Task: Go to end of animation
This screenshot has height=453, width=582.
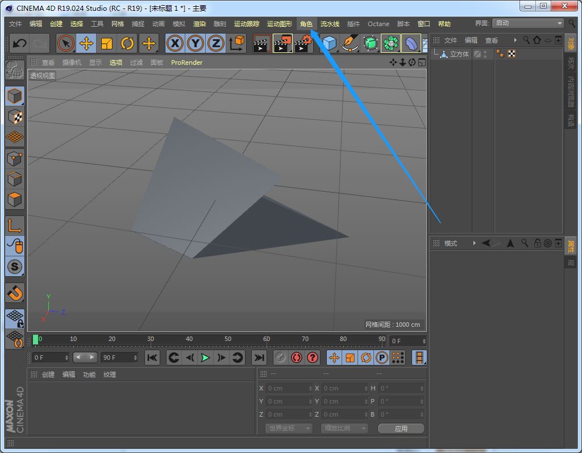Action: pos(259,358)
